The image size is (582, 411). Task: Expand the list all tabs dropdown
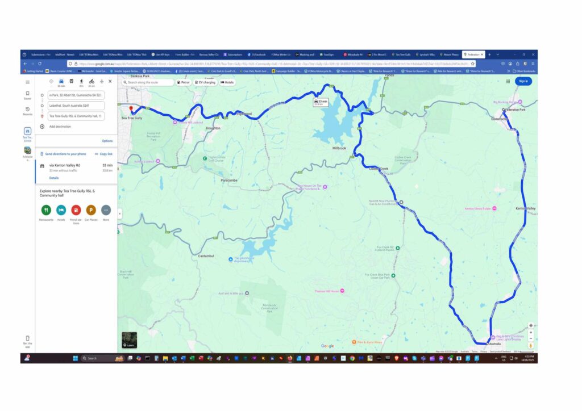(x=498, y=54)
